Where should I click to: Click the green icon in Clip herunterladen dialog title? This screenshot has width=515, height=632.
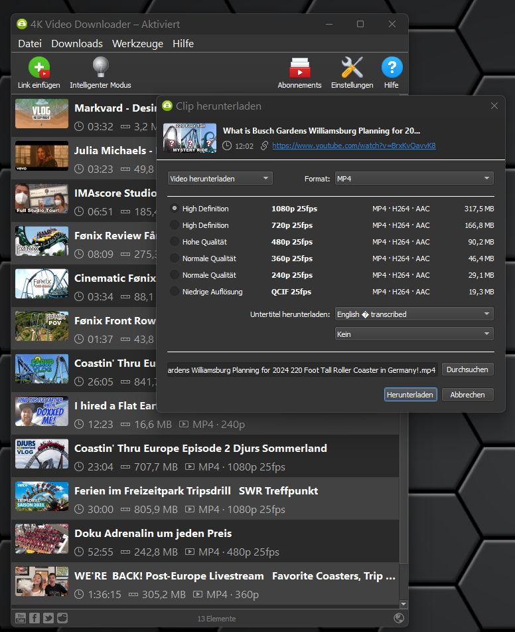pos(167,106)
